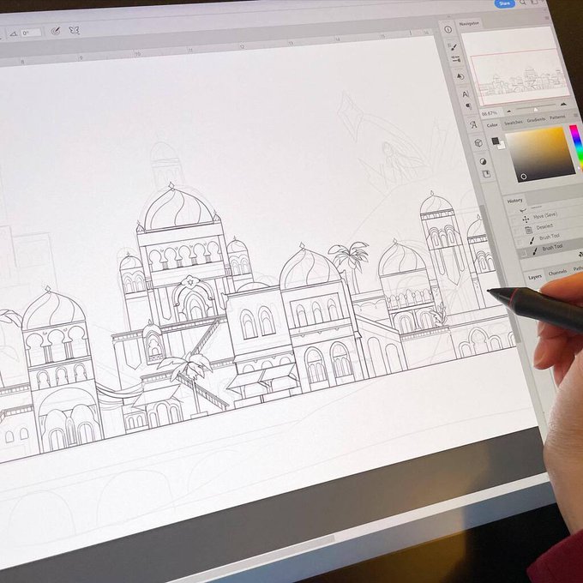This screenshot has height=583, width=583.
Task: Click the Navigator preview thumbnail
Action: point(515,67)
